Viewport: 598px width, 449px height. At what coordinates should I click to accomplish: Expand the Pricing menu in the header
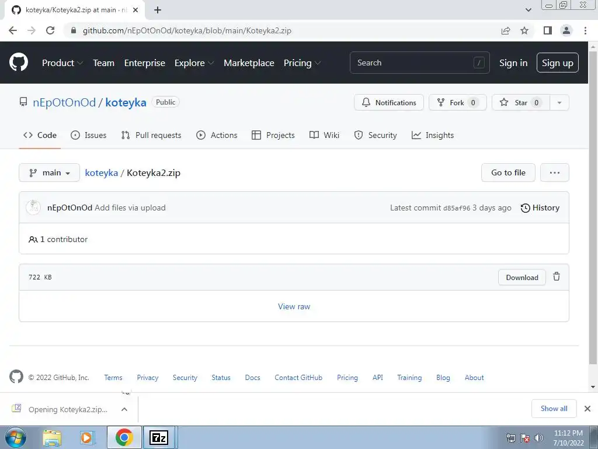302,63
